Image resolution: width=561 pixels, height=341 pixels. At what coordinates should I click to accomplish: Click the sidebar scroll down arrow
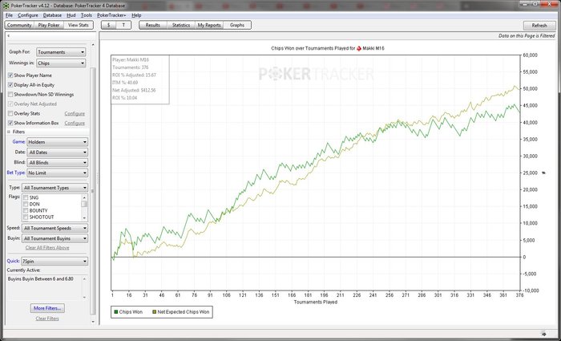(93, 322)
